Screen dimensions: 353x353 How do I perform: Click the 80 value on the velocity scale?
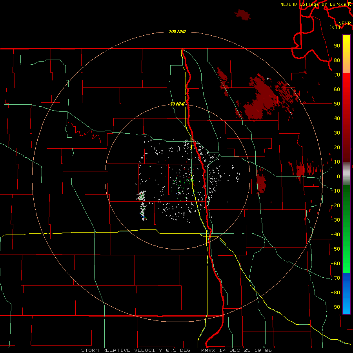pos(337,60)
